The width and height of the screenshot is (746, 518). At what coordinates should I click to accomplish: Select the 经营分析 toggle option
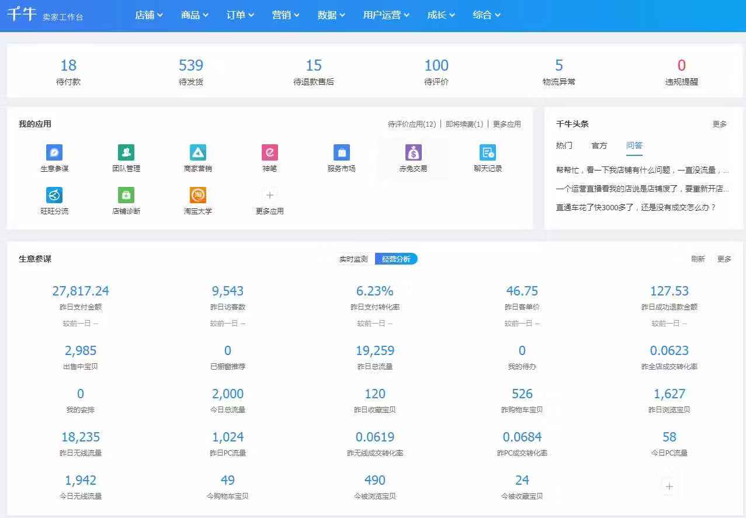[x=396, y=259]
